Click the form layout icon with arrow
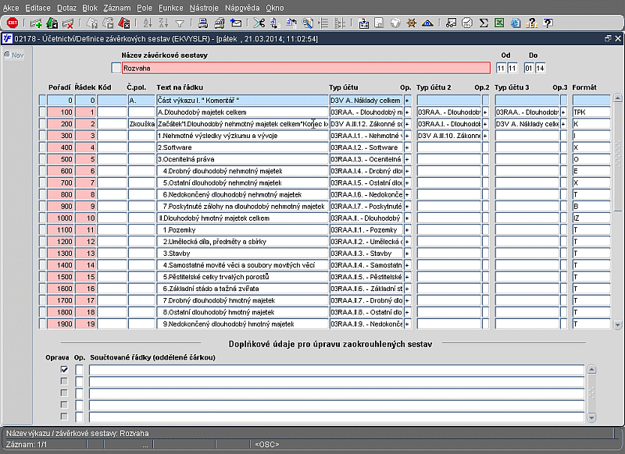625x454 pixels. tap(363, 23)
